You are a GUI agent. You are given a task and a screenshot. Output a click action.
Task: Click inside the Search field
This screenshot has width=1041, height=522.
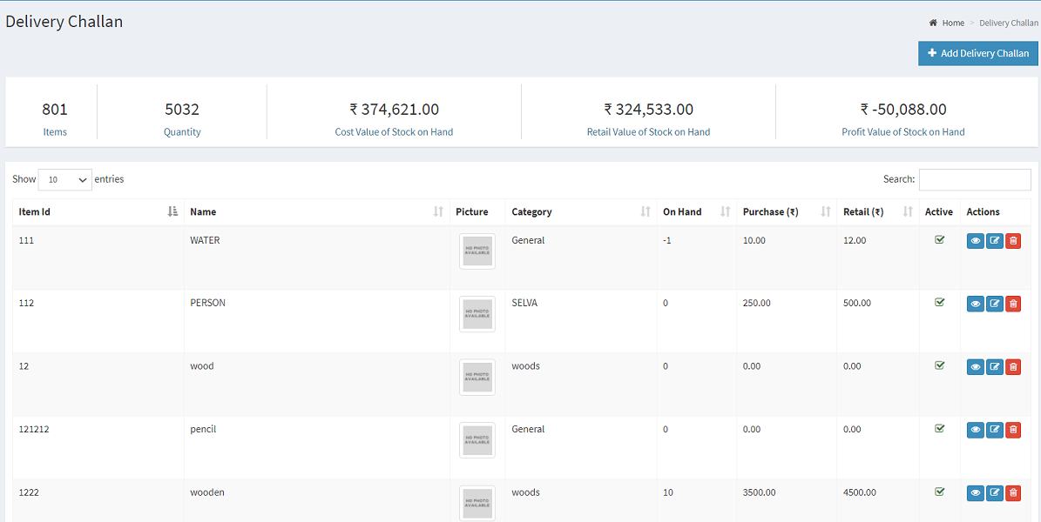[x=974, y=179]
